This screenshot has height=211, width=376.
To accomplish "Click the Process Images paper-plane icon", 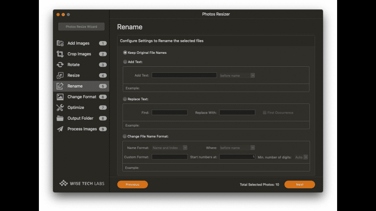I will click(60, 129).
